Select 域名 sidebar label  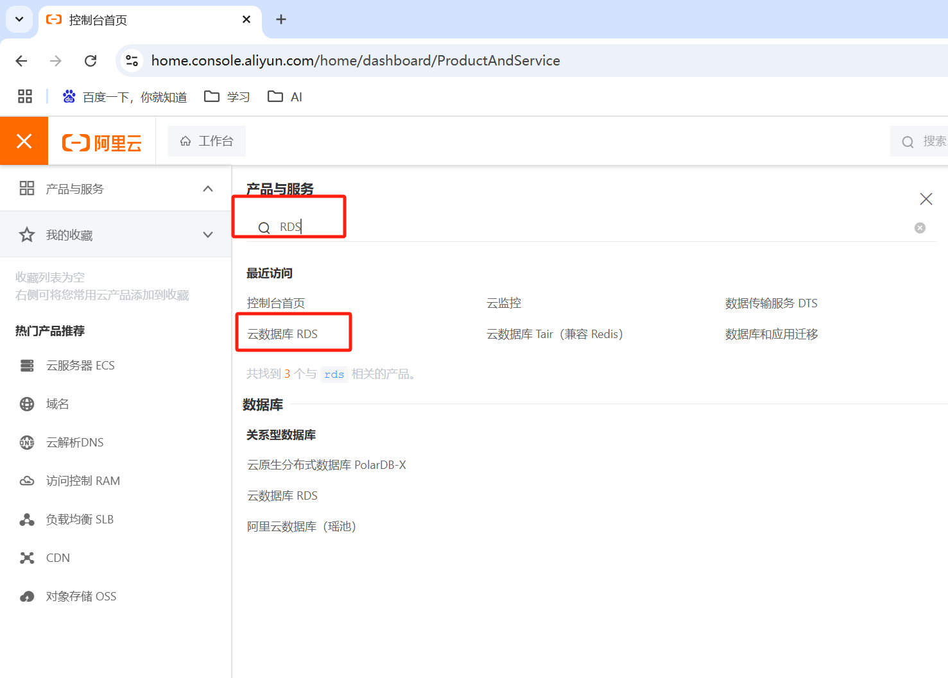tap(58, 404)
